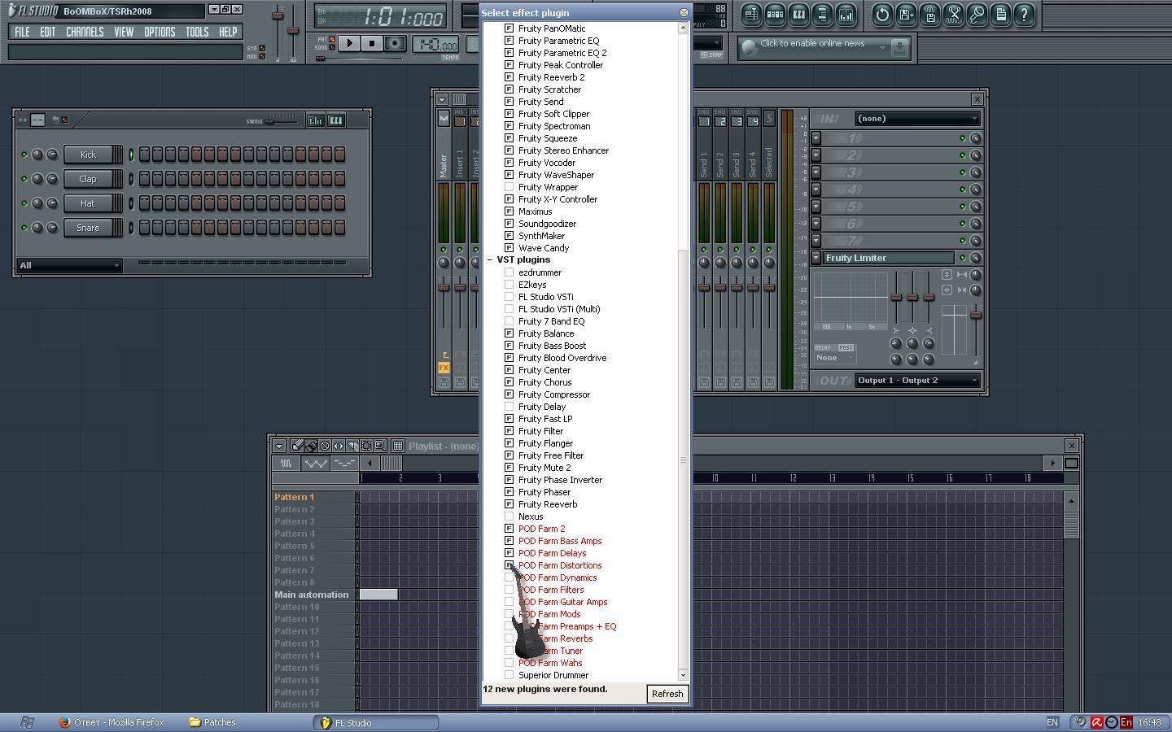Open the audio editor scissors icon
Viewport: 1172px width, 732px height.
tap(954, 14)
